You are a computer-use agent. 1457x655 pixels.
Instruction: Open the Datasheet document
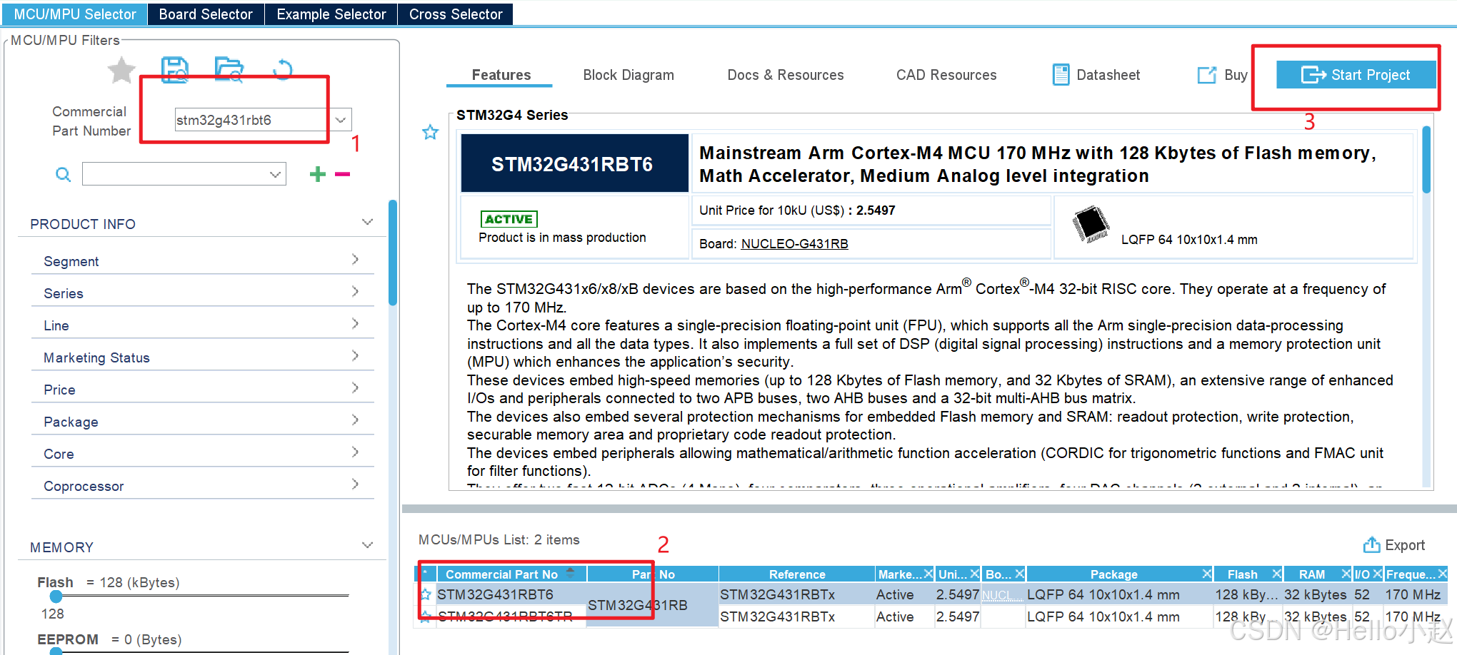(x=1096, y=75)
